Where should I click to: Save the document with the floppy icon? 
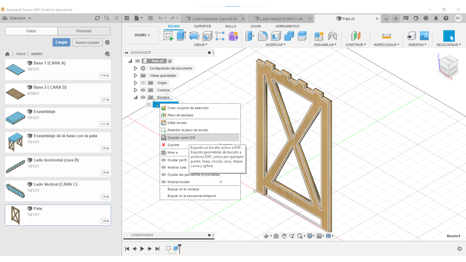pyautogui.click(x=150, y=18)
